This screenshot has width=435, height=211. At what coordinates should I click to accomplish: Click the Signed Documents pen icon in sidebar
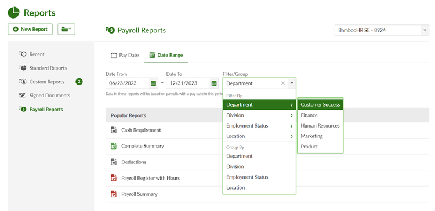(23, 95)
